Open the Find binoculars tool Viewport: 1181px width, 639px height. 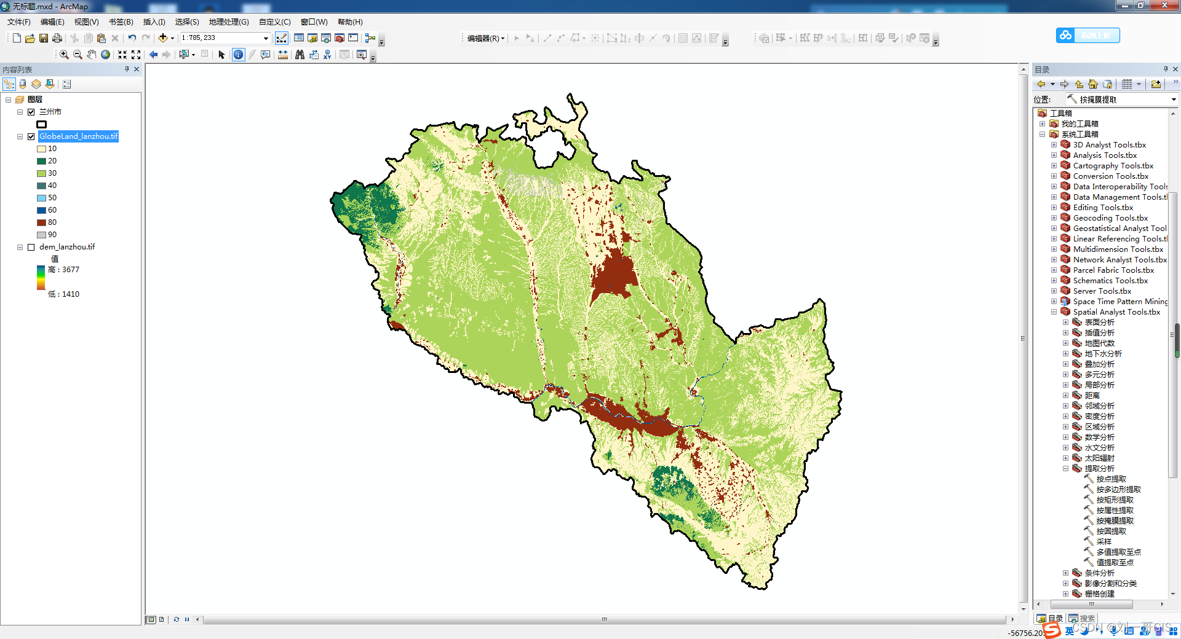pos(300,55)
